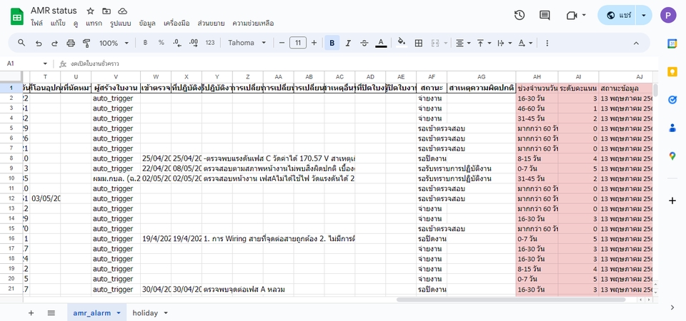Decrease font size minus button
Screen dimensions: 686x321
click(282, 43)
